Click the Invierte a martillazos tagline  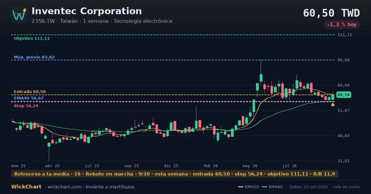[110, 187]
